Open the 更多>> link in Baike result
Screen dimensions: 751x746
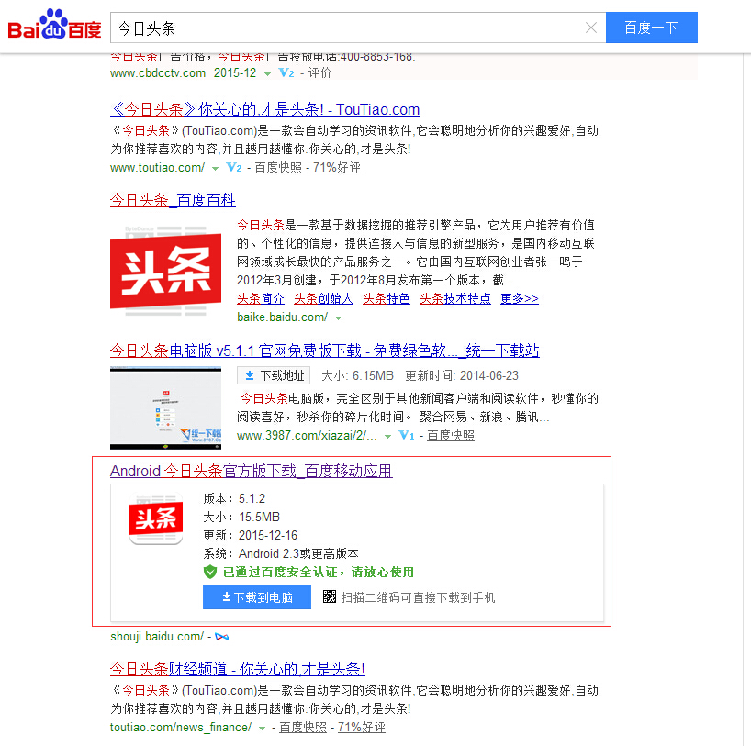[x=520, y=299]
